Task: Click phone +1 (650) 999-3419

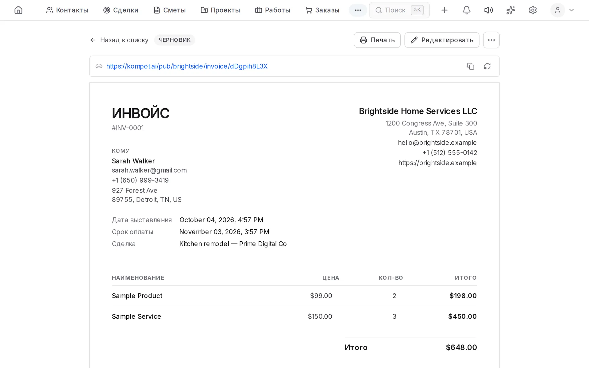Action: pos(140,180)
